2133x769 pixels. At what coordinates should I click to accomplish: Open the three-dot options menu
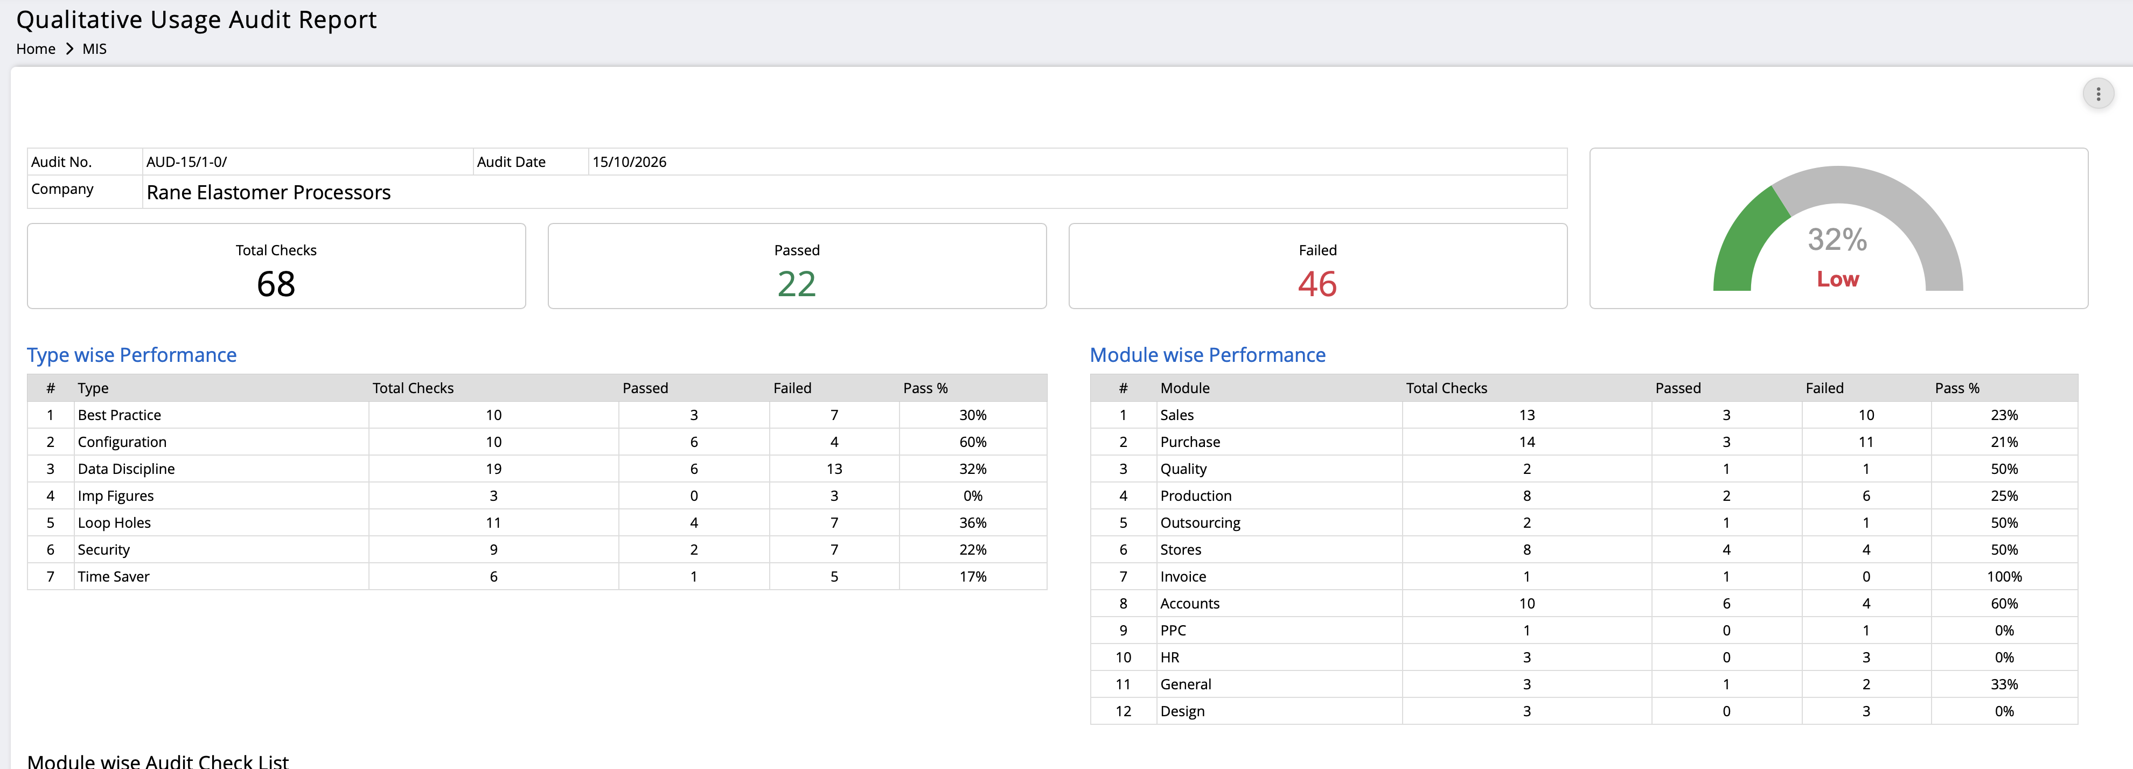[2097, 94]
